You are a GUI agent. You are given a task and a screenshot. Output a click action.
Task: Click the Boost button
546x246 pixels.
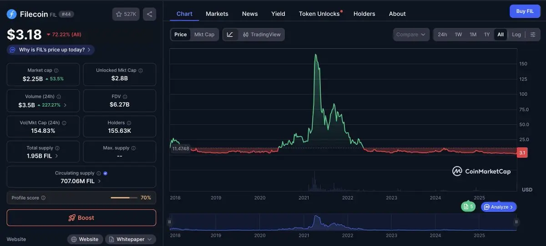81,218
